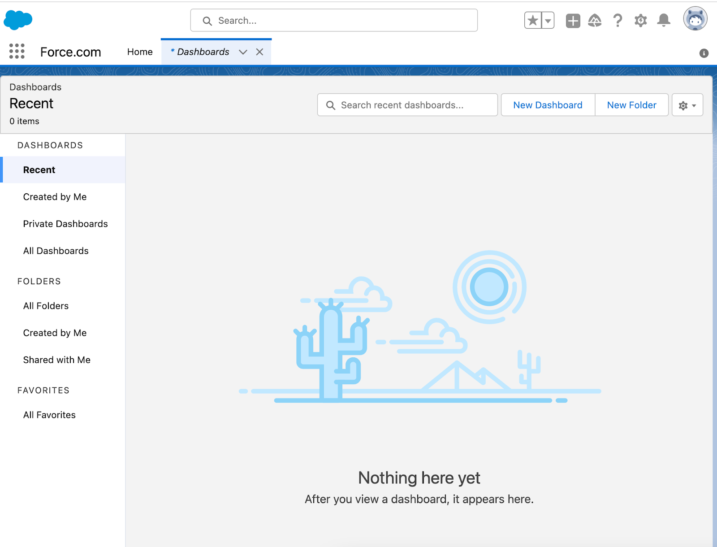Open the Setup gear in header
This screenshot has height=547, width=717.
click(x=641, y=21)
